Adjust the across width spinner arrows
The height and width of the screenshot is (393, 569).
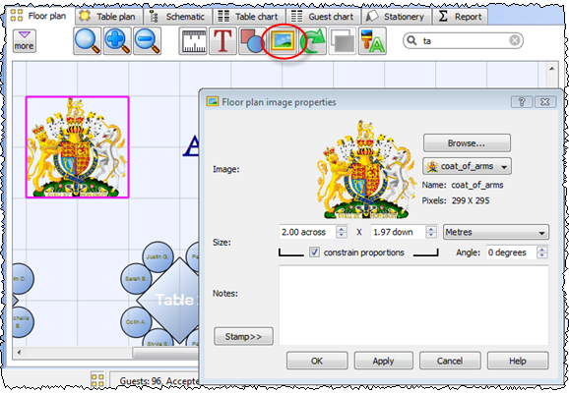pyautogui.click(x=342, y=232)
